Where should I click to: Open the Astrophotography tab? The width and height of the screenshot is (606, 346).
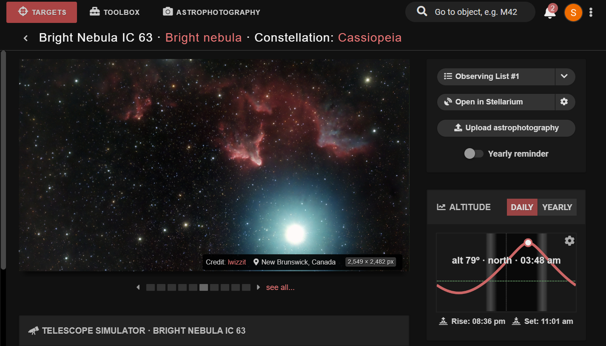[x=211, y=12]
